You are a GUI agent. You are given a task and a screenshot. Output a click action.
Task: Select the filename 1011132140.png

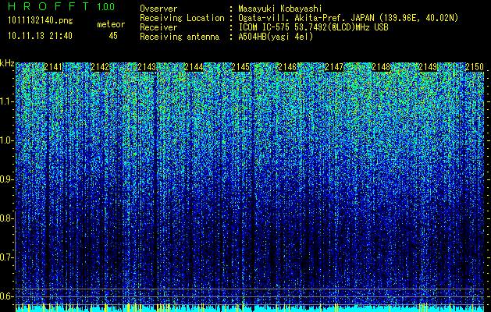(41, 21)
